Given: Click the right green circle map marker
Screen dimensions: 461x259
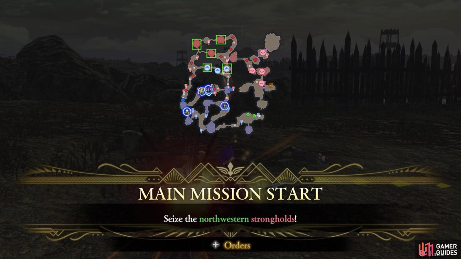Looking at the screenshot, I should (x=254, y=116).
